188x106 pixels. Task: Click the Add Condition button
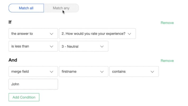[x=24, y=97]
